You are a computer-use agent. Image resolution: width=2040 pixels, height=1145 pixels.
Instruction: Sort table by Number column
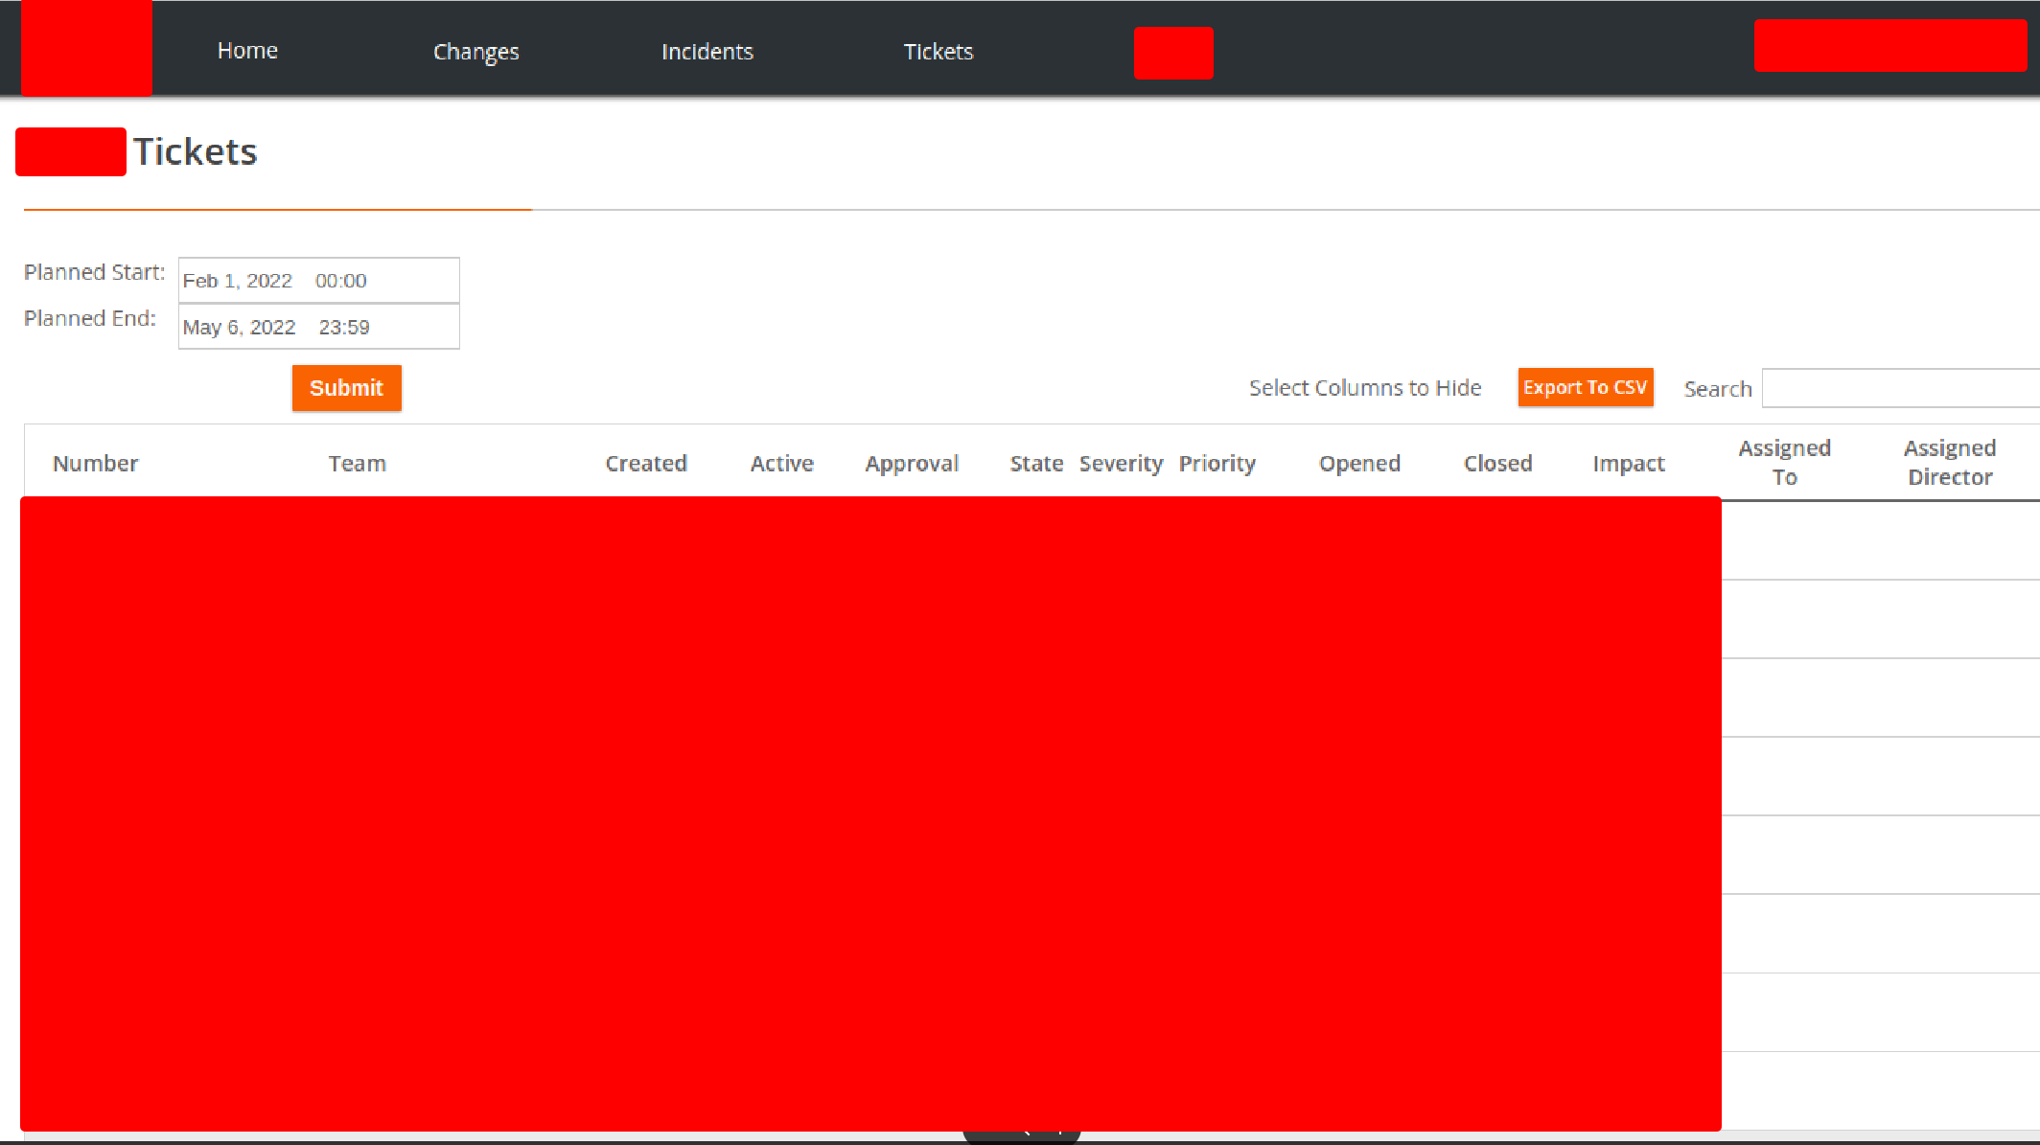pyautogui.click(x=95, y=464)
